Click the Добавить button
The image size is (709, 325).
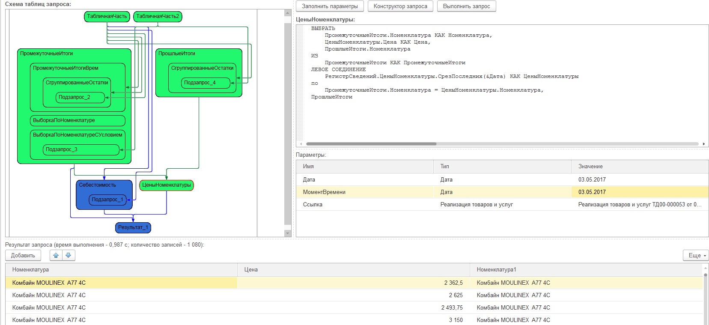pyautogui.click(x=23, y=255)
